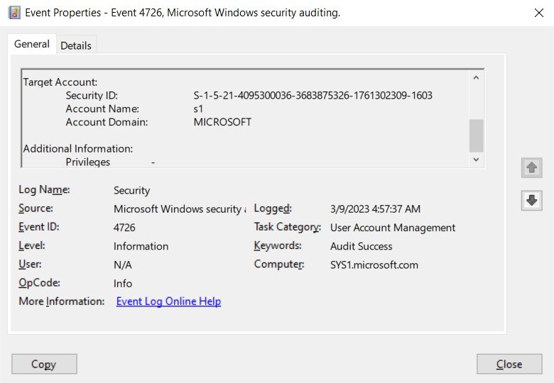This screenshot has height=383, width=554.
Task: Click scrollbar down arrow in description box
Action: pos(476,160)
